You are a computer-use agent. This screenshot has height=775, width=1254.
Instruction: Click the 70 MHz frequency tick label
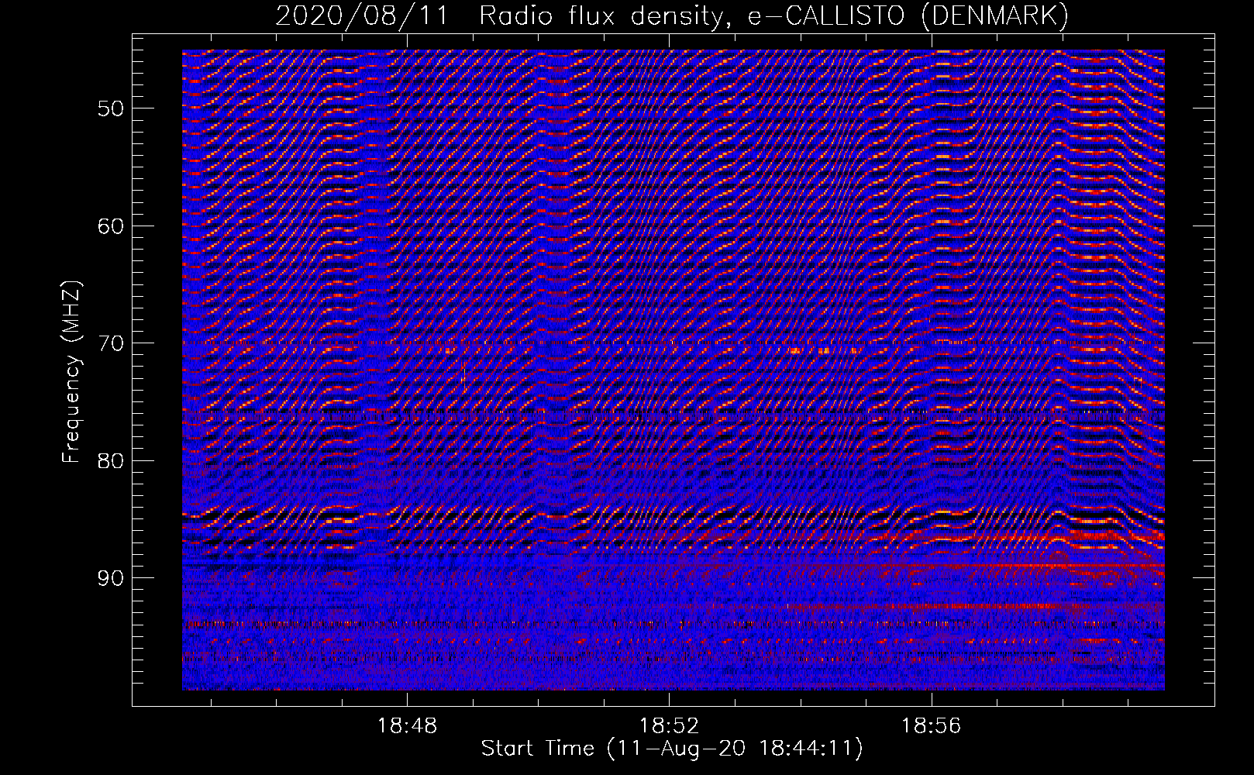pos(111,343)
